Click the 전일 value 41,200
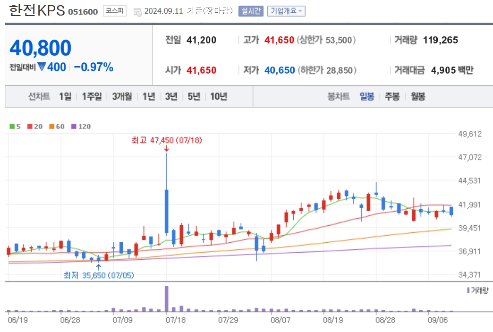493x332 pixels. pos(201,40)
